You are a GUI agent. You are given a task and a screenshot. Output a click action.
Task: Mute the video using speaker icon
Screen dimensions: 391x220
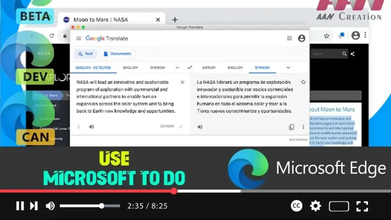[x=50, y=206]
